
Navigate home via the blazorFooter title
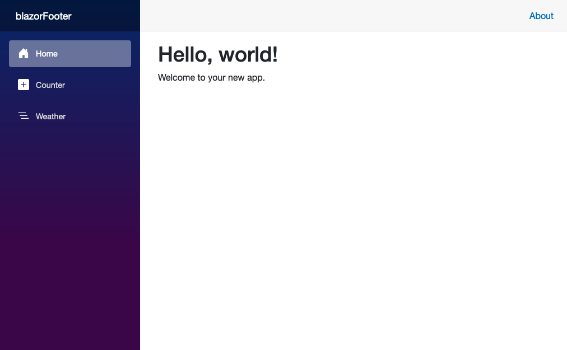coord(44,16)
